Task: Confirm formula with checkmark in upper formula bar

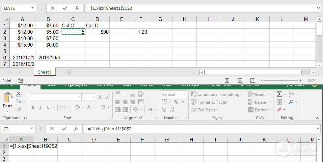Action: click(65, 8)
